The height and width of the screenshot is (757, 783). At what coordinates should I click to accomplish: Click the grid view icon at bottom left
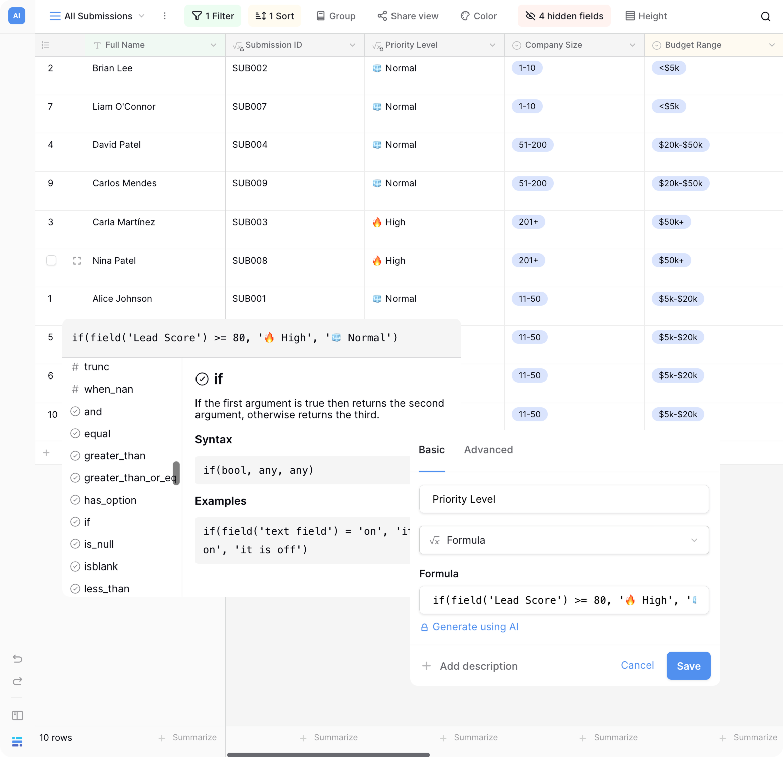pos(17,741)
